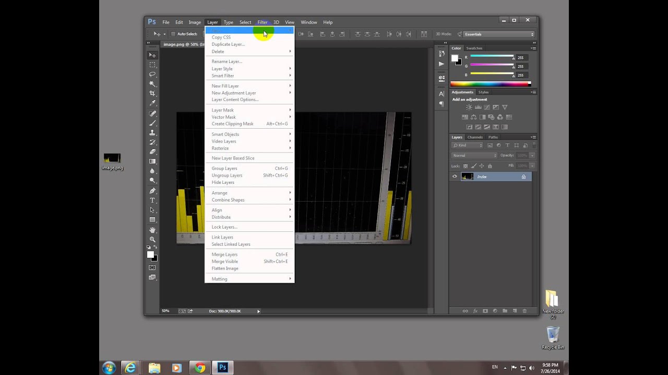Open the Image menu
This screenshot has height=375, width=668.
point(195,22)
